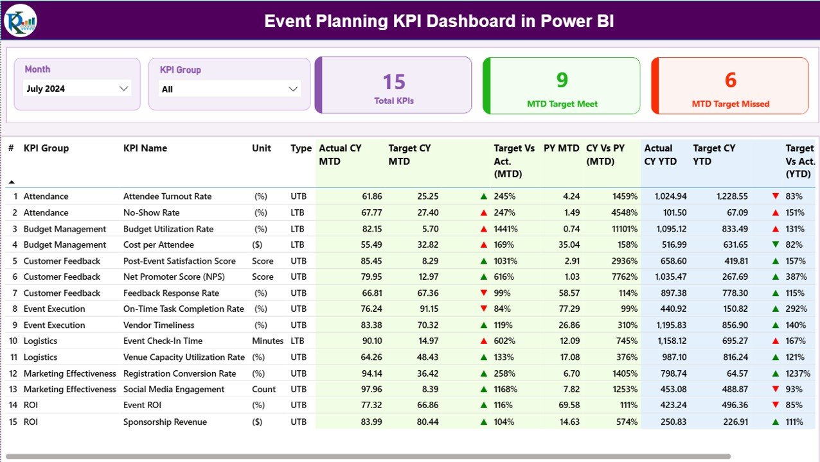
Task: Click the YTD green down arrow beside 82%
Action: coord(776,244)
